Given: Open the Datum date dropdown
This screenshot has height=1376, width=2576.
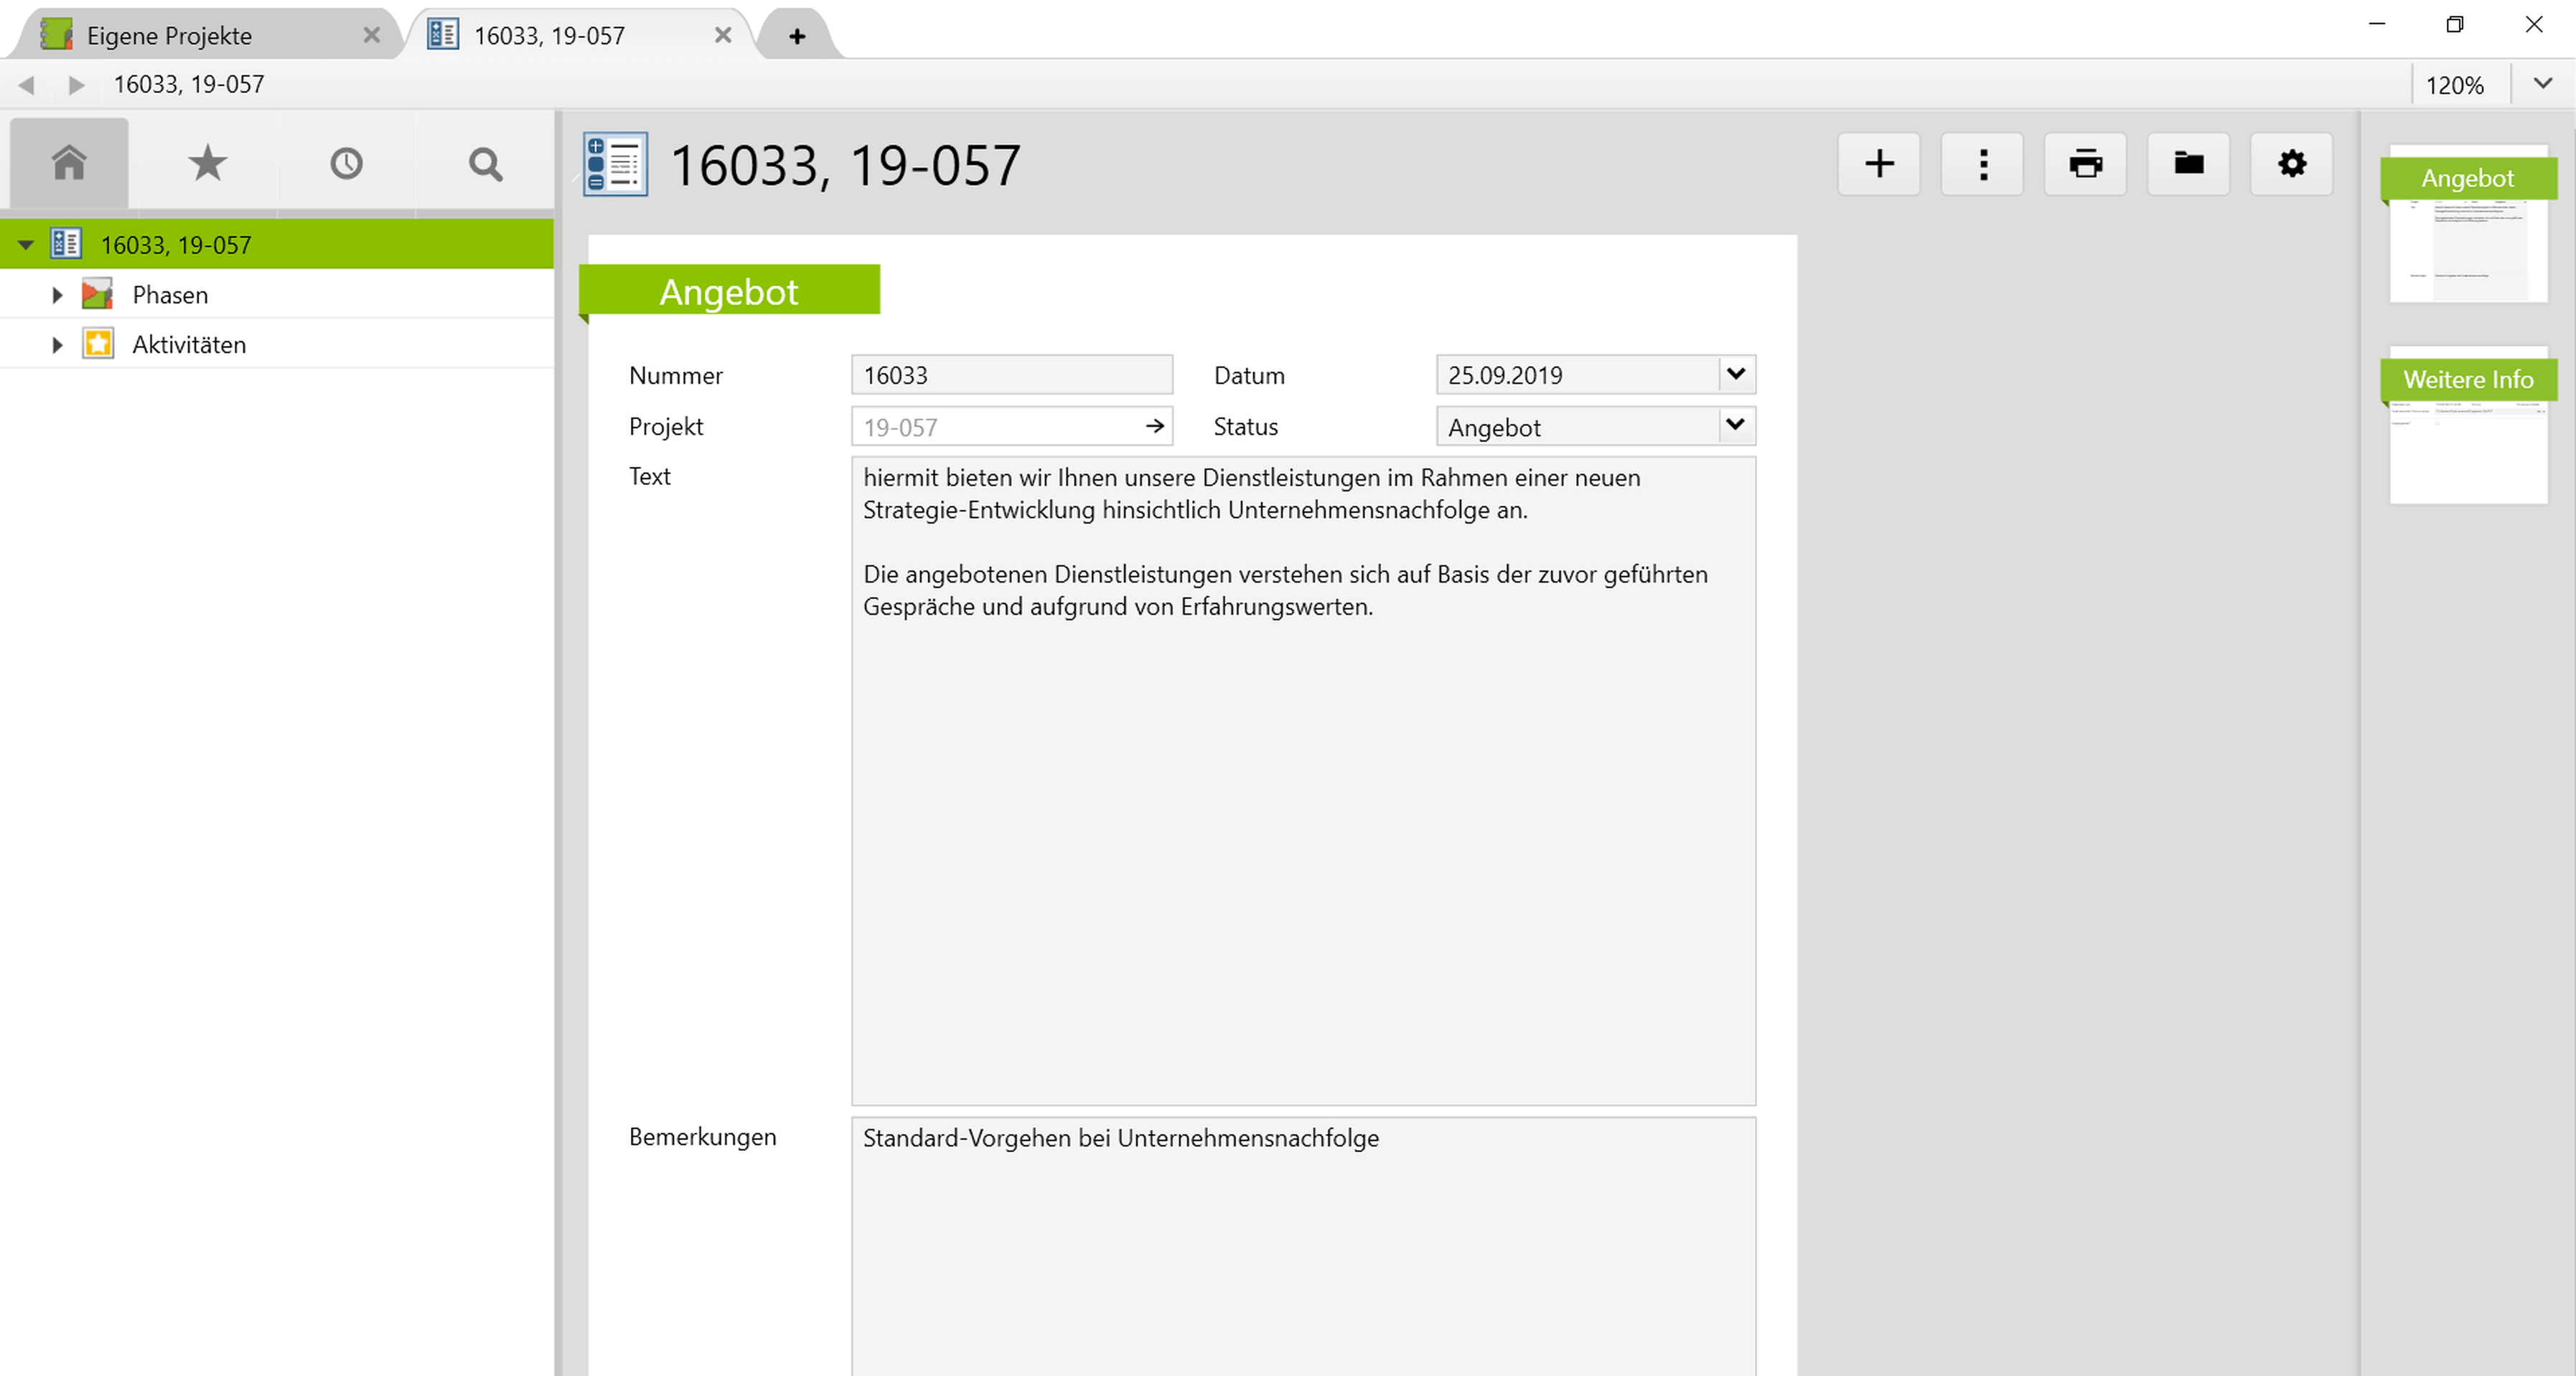Looking at the screenshot, I should [1736, 374].
